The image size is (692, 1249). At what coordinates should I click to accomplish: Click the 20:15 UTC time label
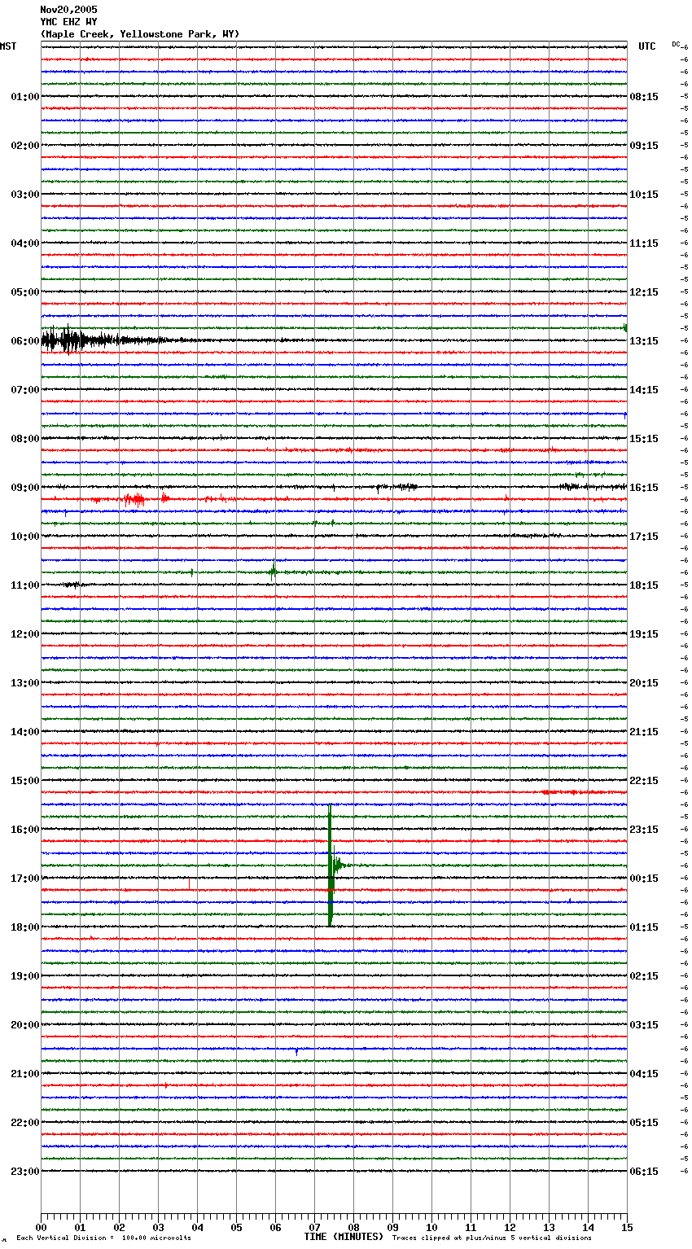pyautogui.click(x=644, y=683)
